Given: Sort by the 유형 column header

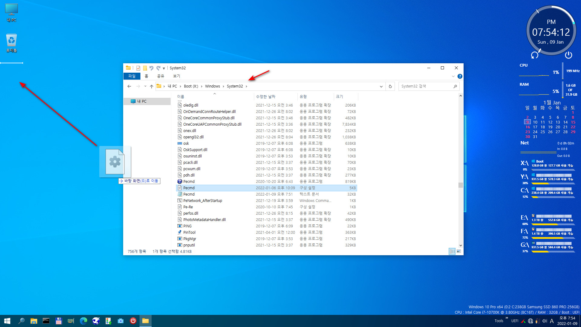Looking at the screenshot, I should [316, 97].
